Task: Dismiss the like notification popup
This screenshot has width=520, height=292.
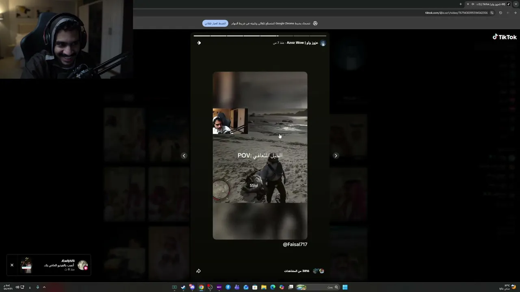Action: (12, 265)
